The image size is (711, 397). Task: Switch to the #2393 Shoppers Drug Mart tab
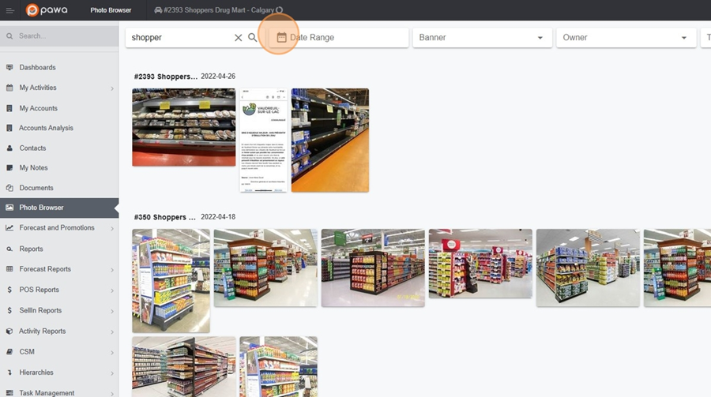click(219, 10)
